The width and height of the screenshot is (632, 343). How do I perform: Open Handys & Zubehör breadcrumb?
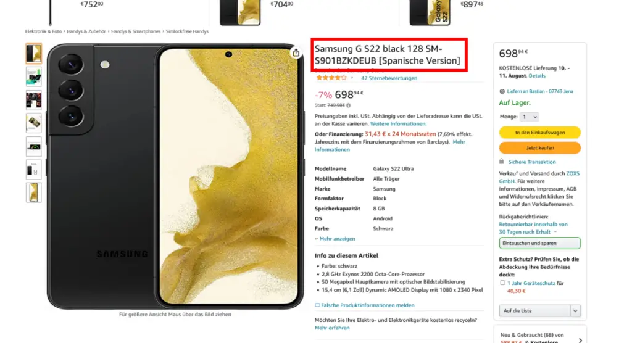[x=86, y=31]
